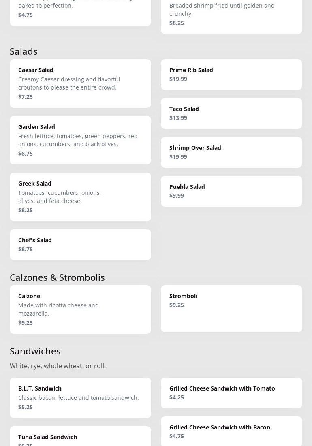Click the Stromboli card
The height and width of the screenshot is (446, 312).
(231, 308)
